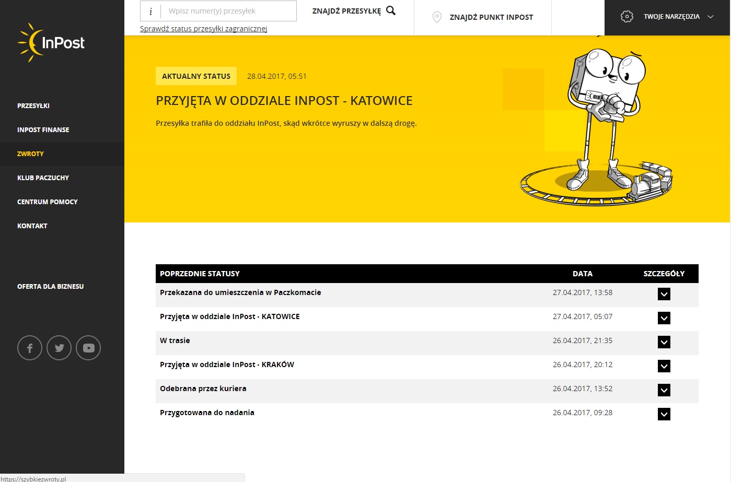The width and height of the screenshot is (731, 482).
Task: Click the Szczegóły column header
Action: pos(664,274)
